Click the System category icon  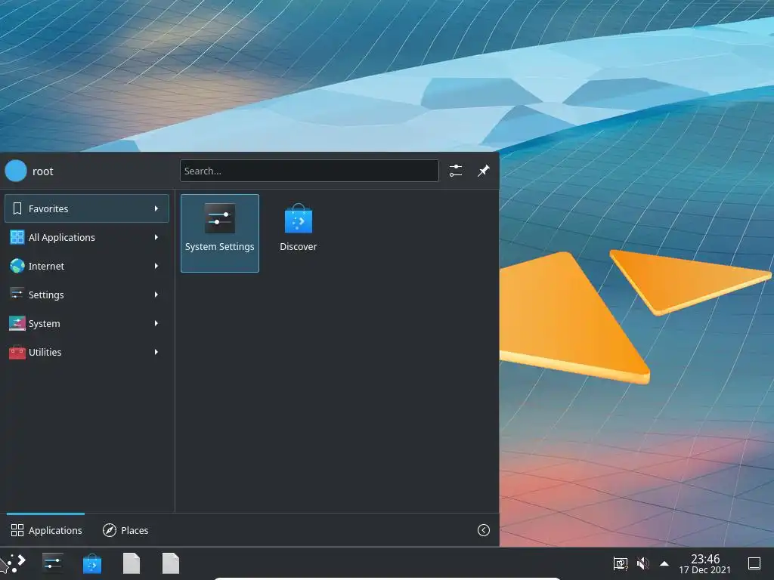pyautogui.click(x=17, y=323)
